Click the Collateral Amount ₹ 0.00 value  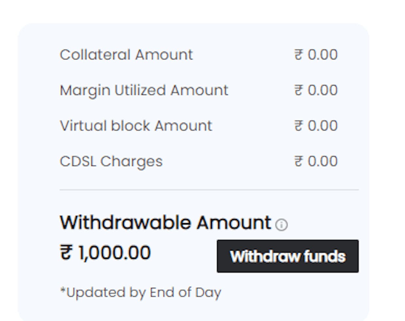pos(316,54)
